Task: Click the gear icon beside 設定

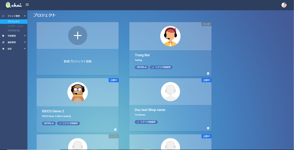Action: click(x=3, y=49)
